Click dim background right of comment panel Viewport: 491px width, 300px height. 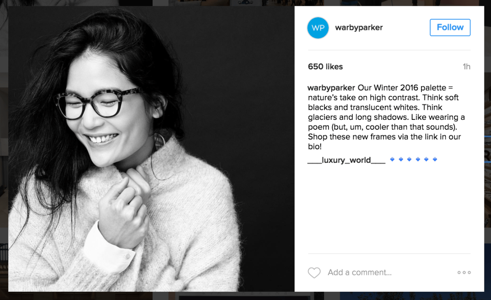488,150
